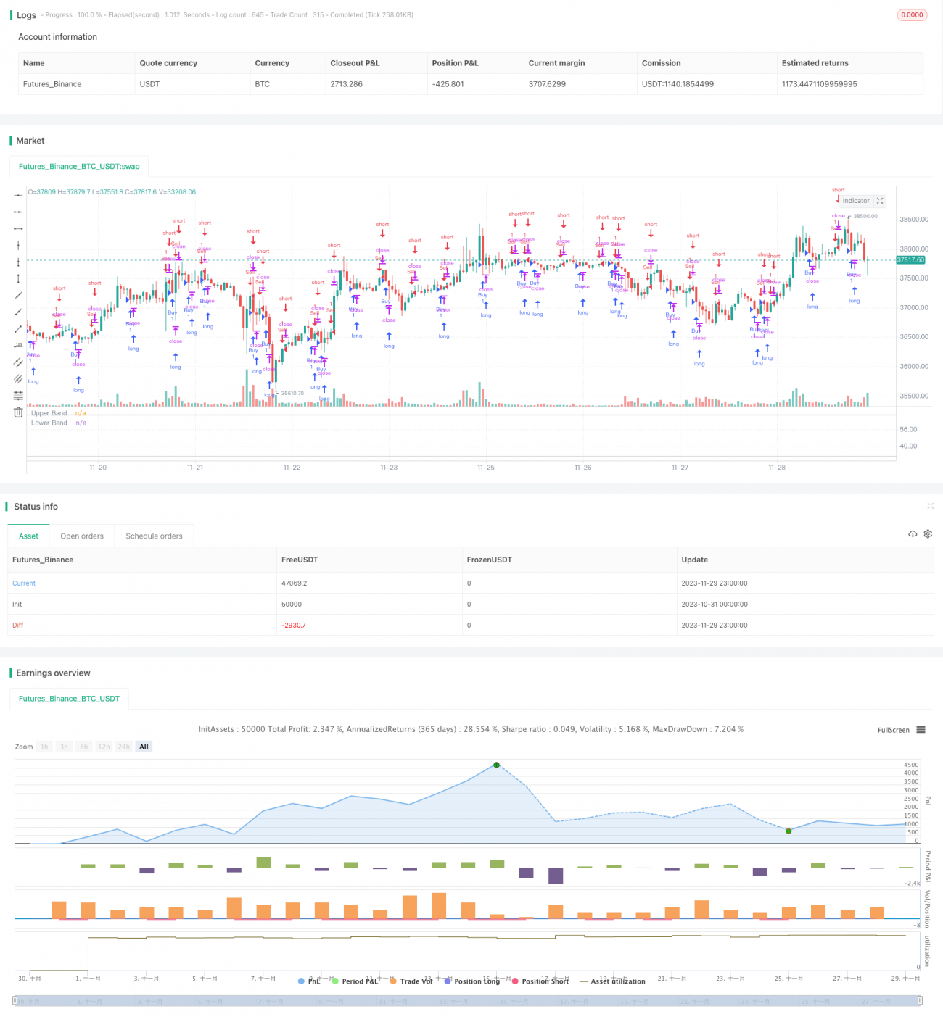943x1022 pixels.
Task: Click the Diff value -2930.7
Action: pos(294,625)
